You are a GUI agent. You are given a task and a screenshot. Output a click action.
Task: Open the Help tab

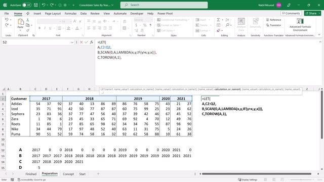(x=150, y=14)
